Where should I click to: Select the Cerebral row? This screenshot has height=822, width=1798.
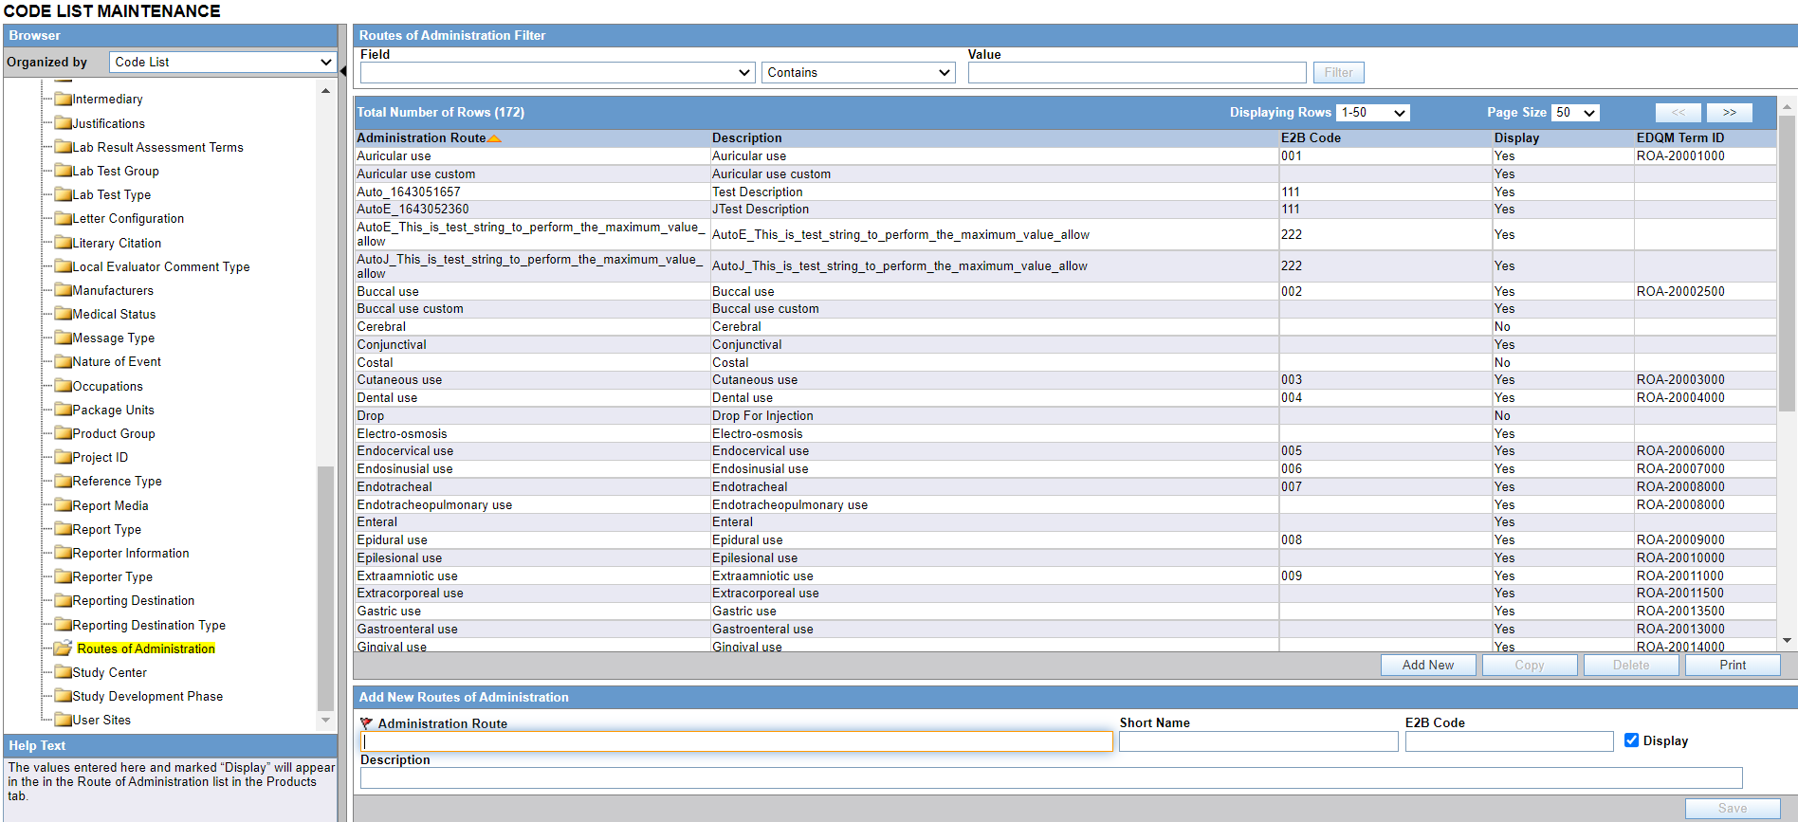[x=1065, y=326]
